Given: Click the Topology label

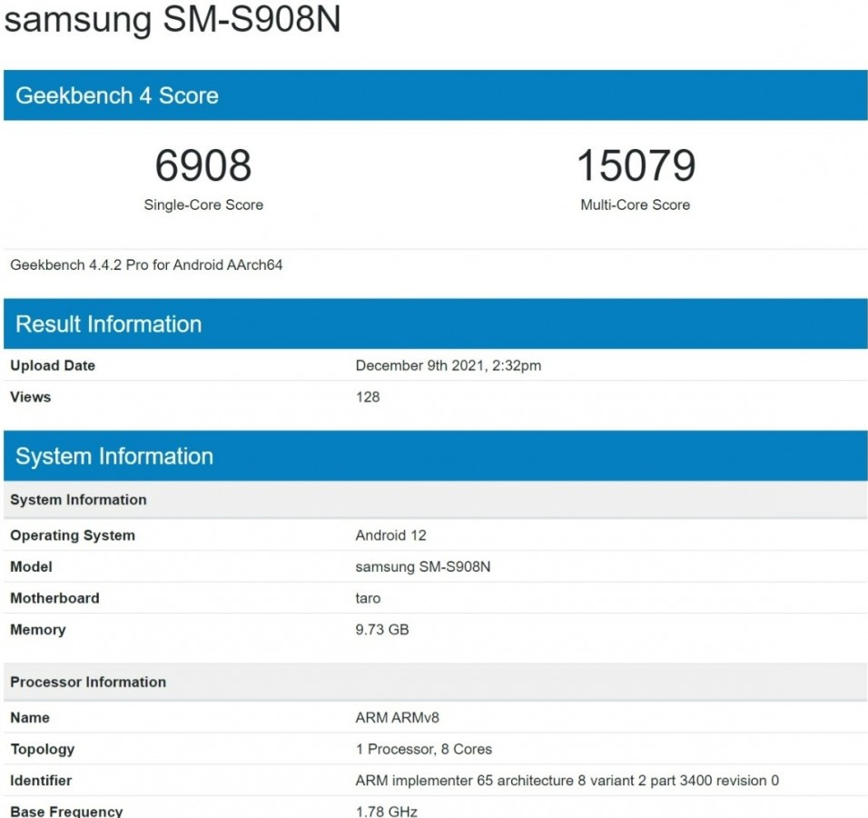Looking at the screenshot, I should [x=42, y=749].
